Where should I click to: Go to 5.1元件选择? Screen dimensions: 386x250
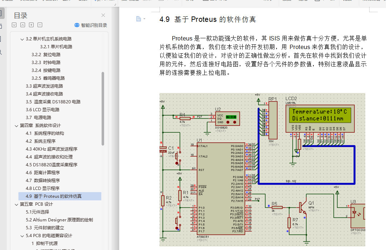click(x=38, y=212)
